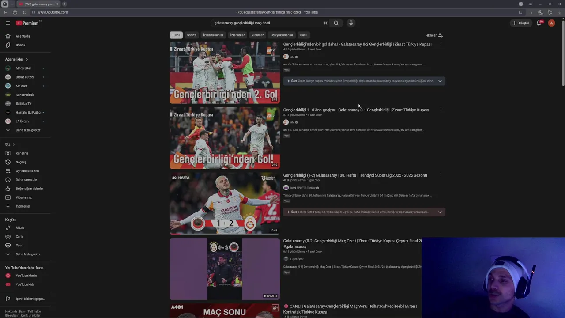
Task: Click the browser address bar URL
Action: 53,12
